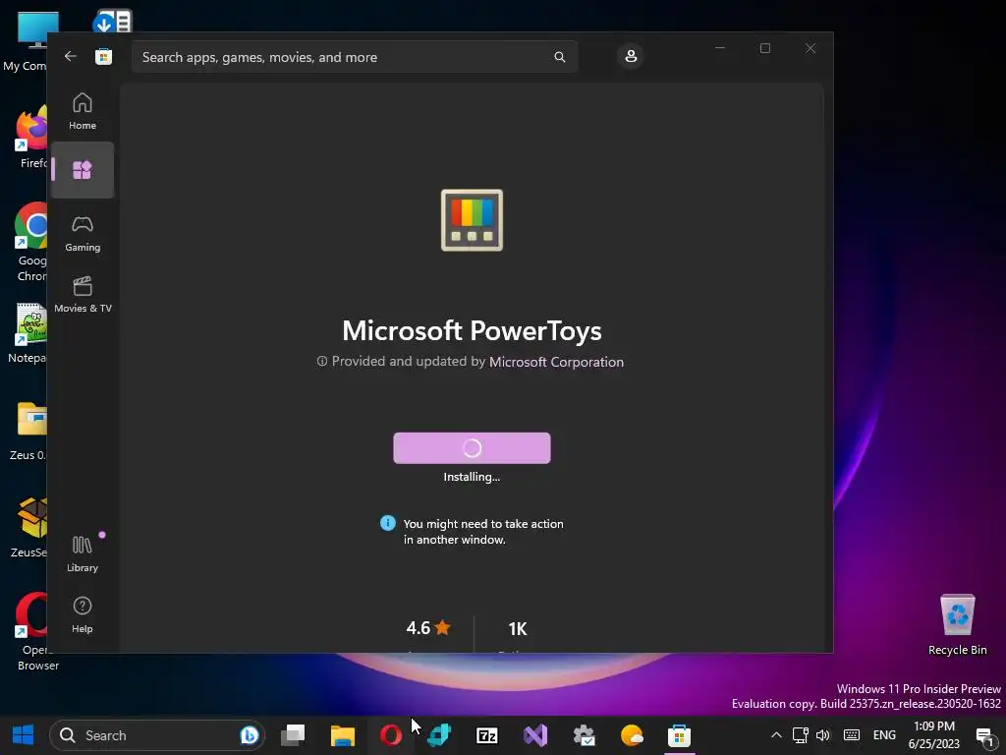Image resolution: width=1006 pixels, height=755 pixels.
Task: Select the ZeusSe desktop package icon
Action: pos(29,527)
